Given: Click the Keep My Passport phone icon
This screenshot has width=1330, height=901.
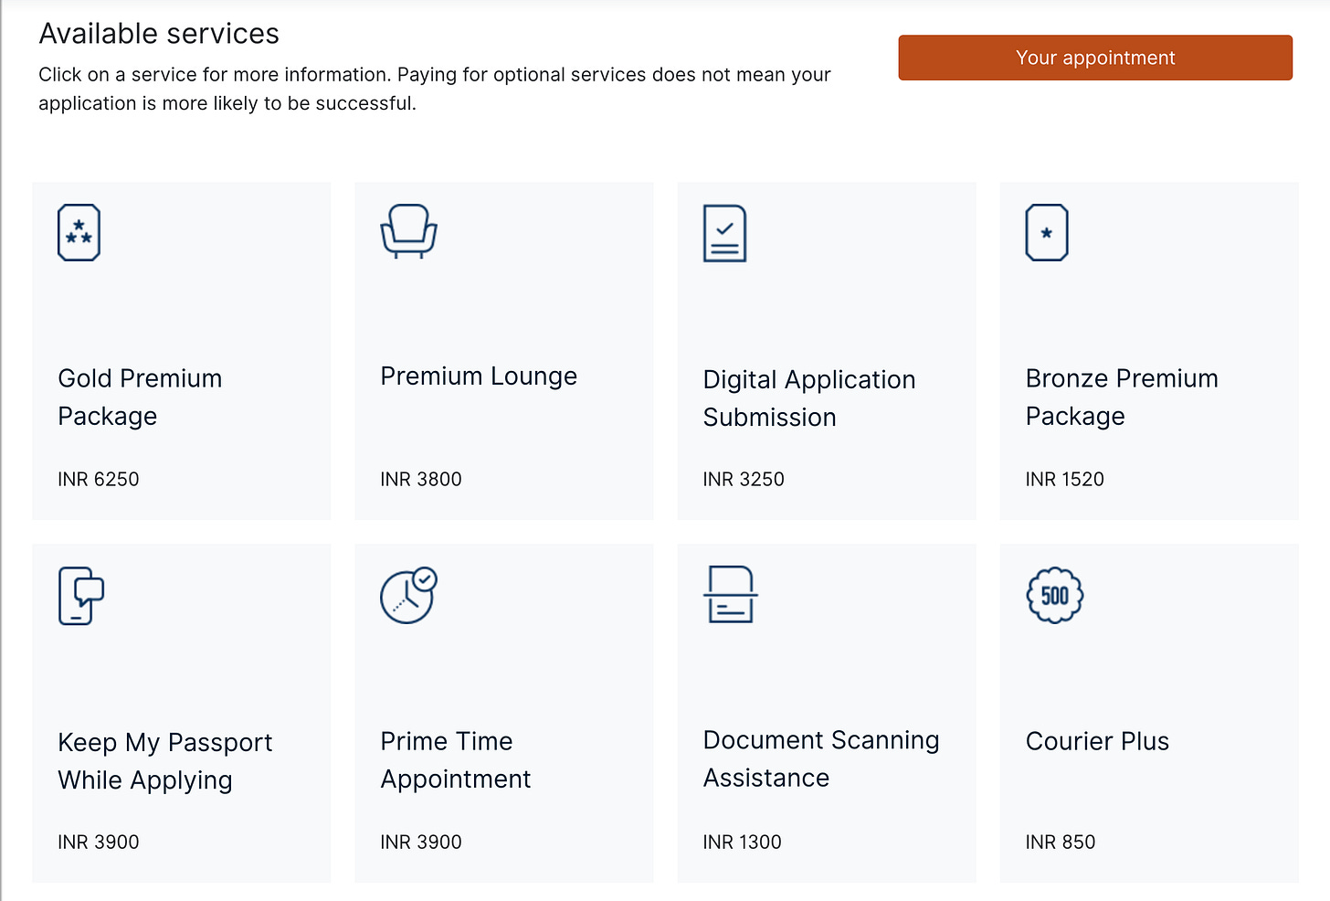Looking at the screenshot, I should (81, 596).
